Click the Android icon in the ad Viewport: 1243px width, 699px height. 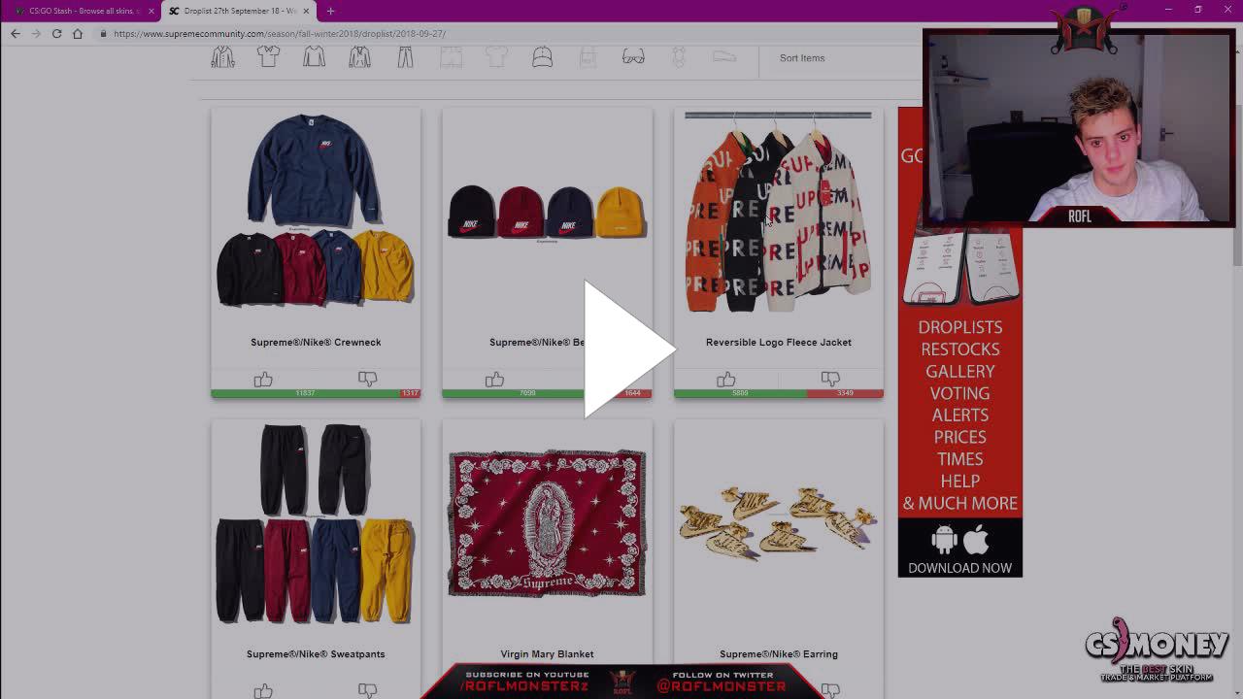tap(944, 540)
